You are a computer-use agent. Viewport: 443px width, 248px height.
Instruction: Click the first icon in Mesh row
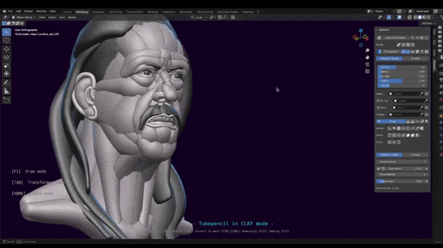pos(390,136)
